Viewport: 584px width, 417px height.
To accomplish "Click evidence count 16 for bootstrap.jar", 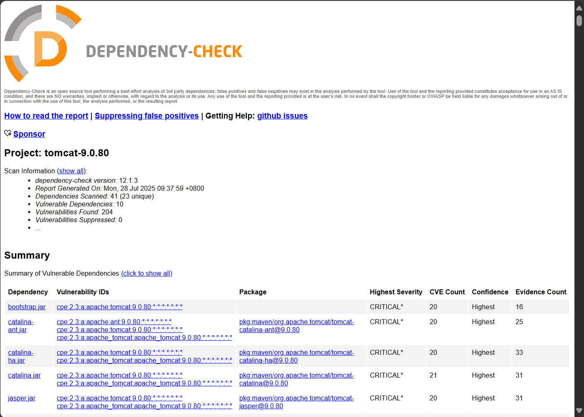I will tap(519, 307).
